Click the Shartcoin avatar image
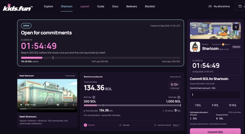245x134 pixels. [195, 47]
